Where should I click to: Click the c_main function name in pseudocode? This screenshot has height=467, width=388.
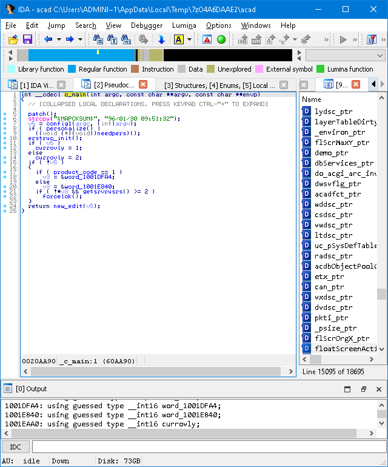point(75,95)
